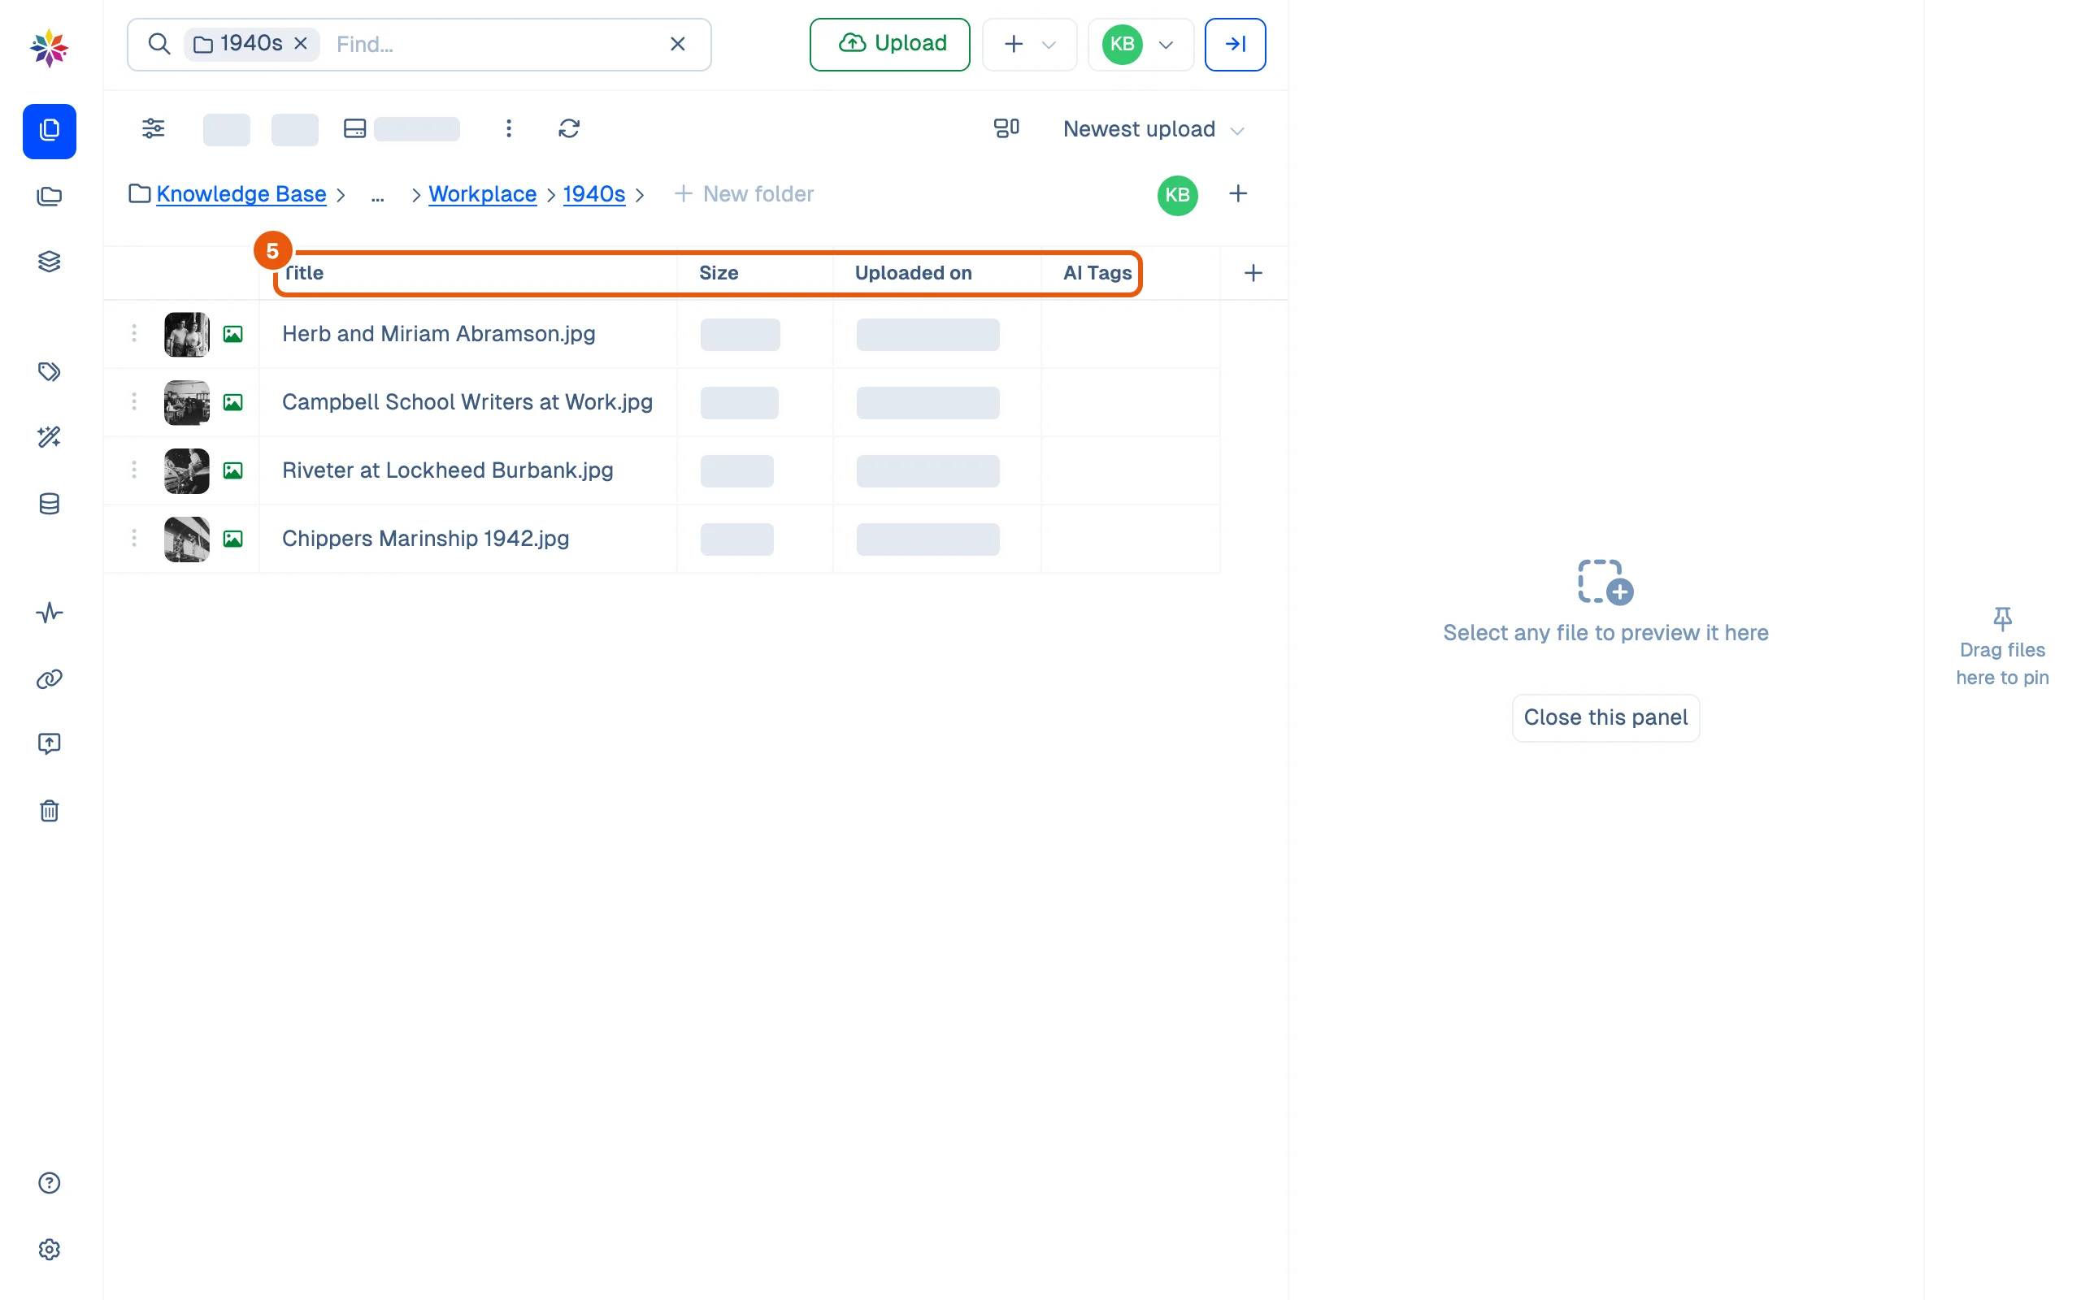Image resolution: width=2081 pixels, height=1300 pixels.
Task: Click the panel layout icon in toolbar
Action: pos(355,129)
